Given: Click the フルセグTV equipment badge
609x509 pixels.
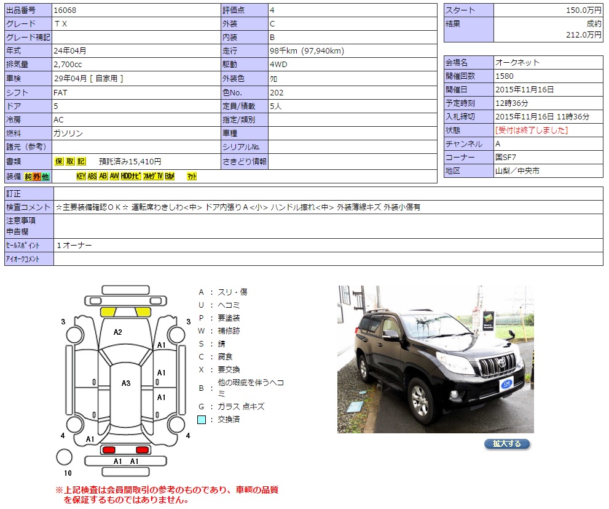Looking at the screenshot, I should coord(152,177).
